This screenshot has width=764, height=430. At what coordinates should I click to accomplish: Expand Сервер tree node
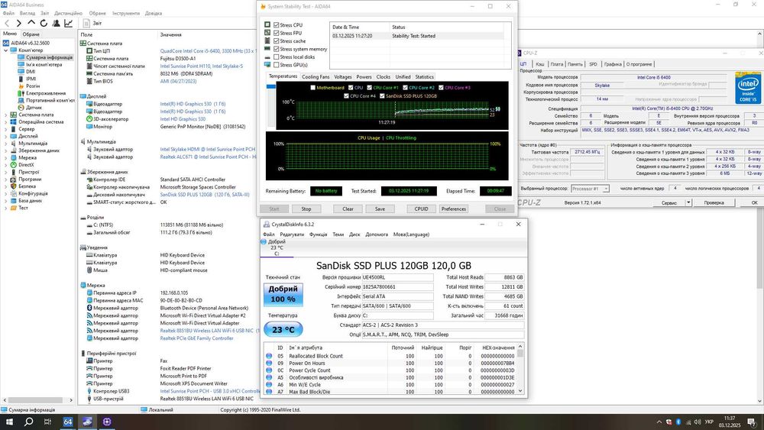tap(6, 129)
